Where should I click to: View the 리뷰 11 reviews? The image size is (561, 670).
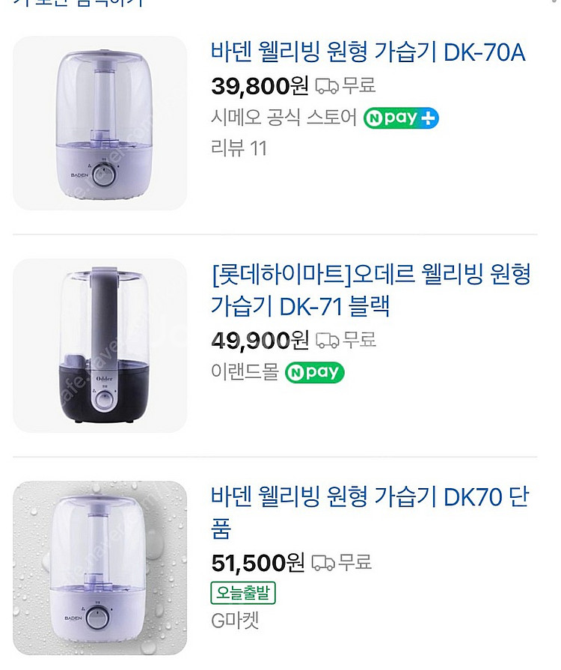(239, 148)
